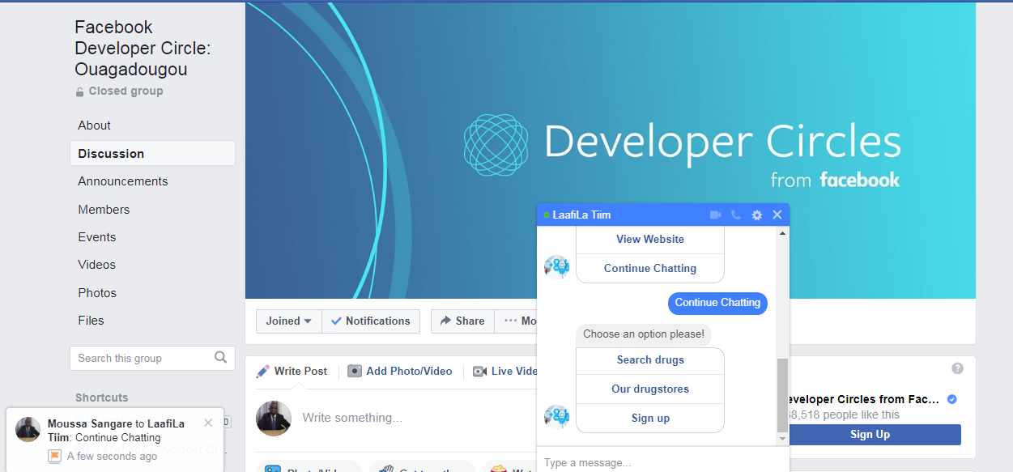This screenshot has width=1013, height=472.
Task: Click the chat scrollbar up arrow
Action: [782, 233]
